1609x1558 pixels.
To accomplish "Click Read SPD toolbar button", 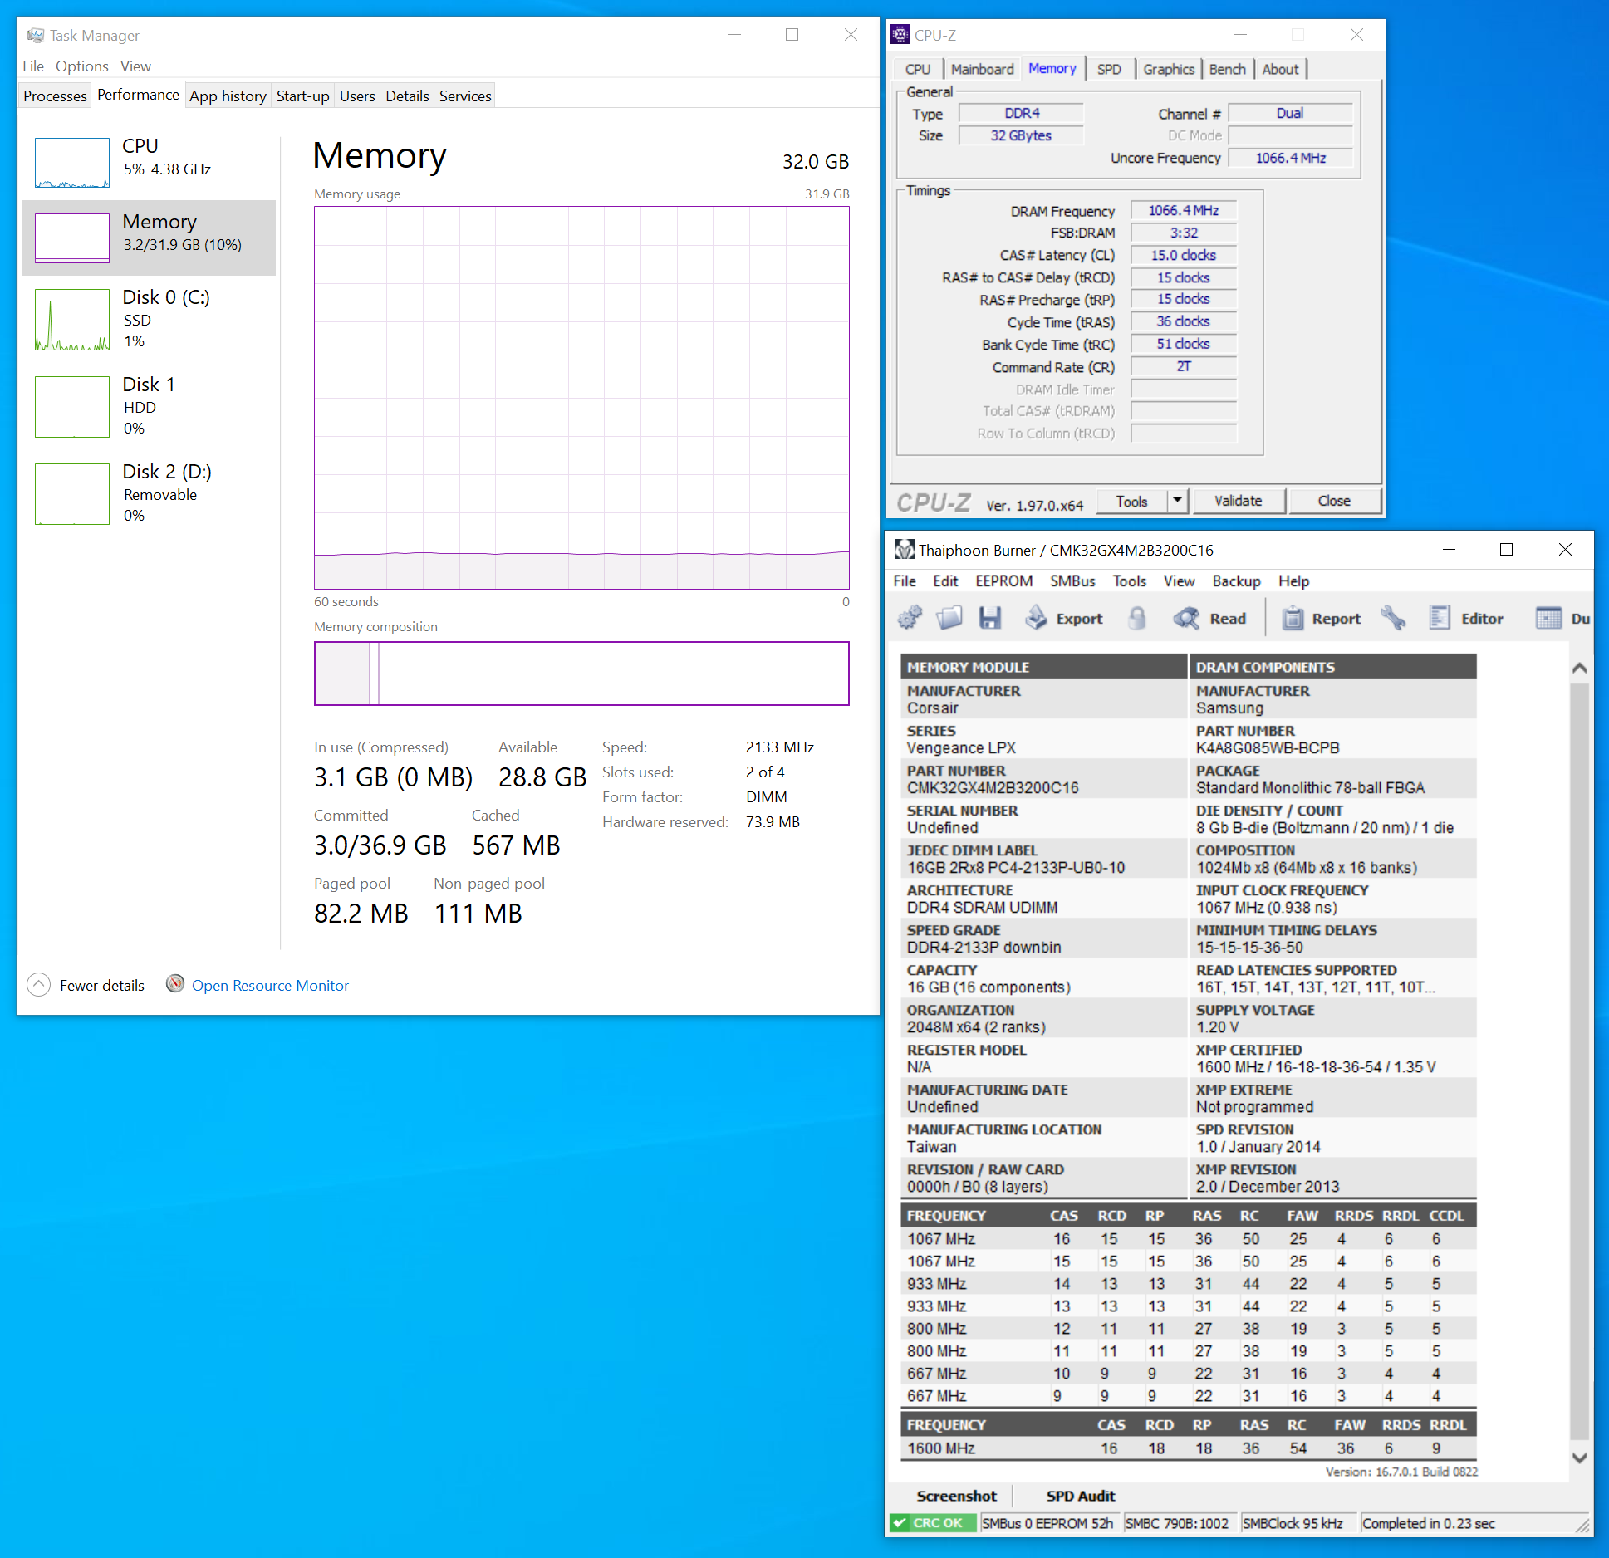I will coord(1210,618).
